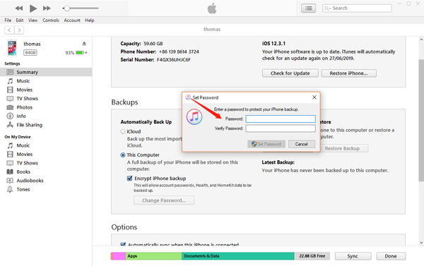Click the vertical scrollbar thumb
Viewport: 424px width, 266px height.
tap(421, 120)
